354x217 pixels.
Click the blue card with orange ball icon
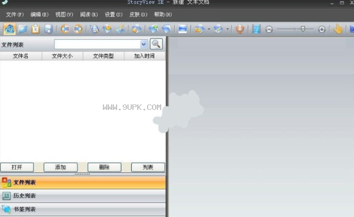pyautogui.click(x=137, y=29)
